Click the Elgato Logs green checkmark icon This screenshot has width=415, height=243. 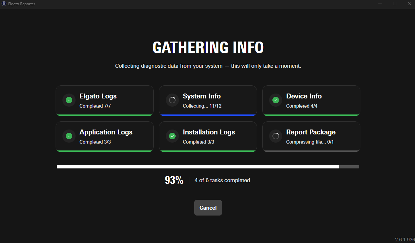click(x=69, y=100)
